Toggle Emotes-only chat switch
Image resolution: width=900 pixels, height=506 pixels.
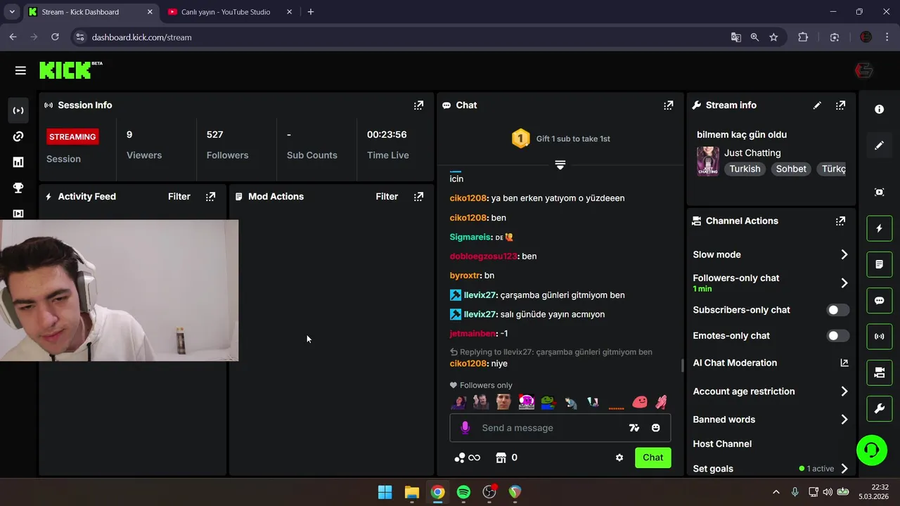coord(837,336)
